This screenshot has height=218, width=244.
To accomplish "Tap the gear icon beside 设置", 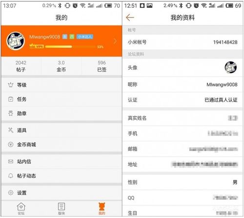I will coord(11,193).
